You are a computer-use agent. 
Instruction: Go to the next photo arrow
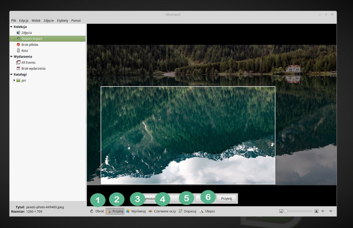click(x=331, y=211)
